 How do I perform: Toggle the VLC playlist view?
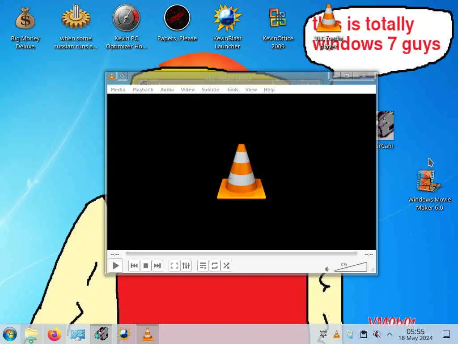click(x=203, y=266)
